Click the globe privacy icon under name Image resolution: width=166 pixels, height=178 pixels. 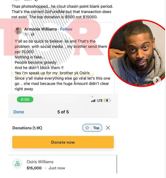[32, 34]
